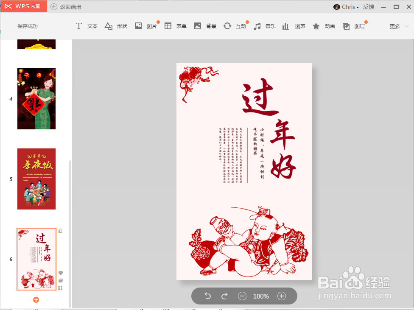
Task: Open the 表单 (Form) tool
Action: (x=175, y=26)
